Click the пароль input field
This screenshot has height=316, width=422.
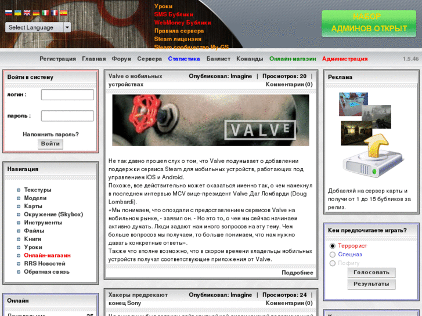pos(67,116)
